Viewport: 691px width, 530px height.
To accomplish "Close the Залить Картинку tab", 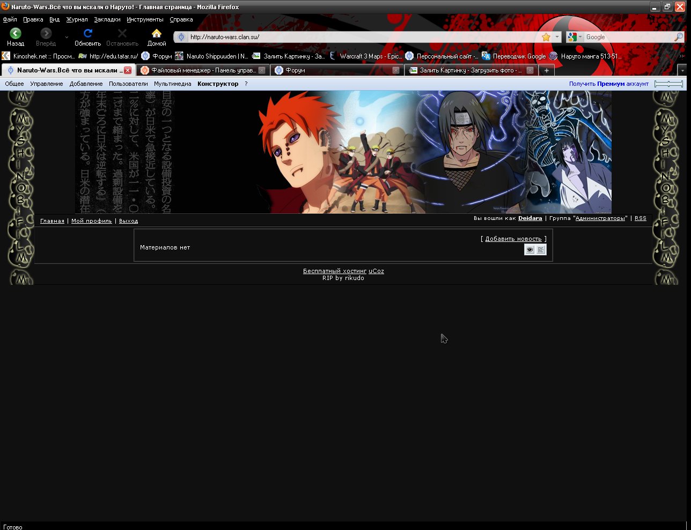I will (x=530, y=70).
